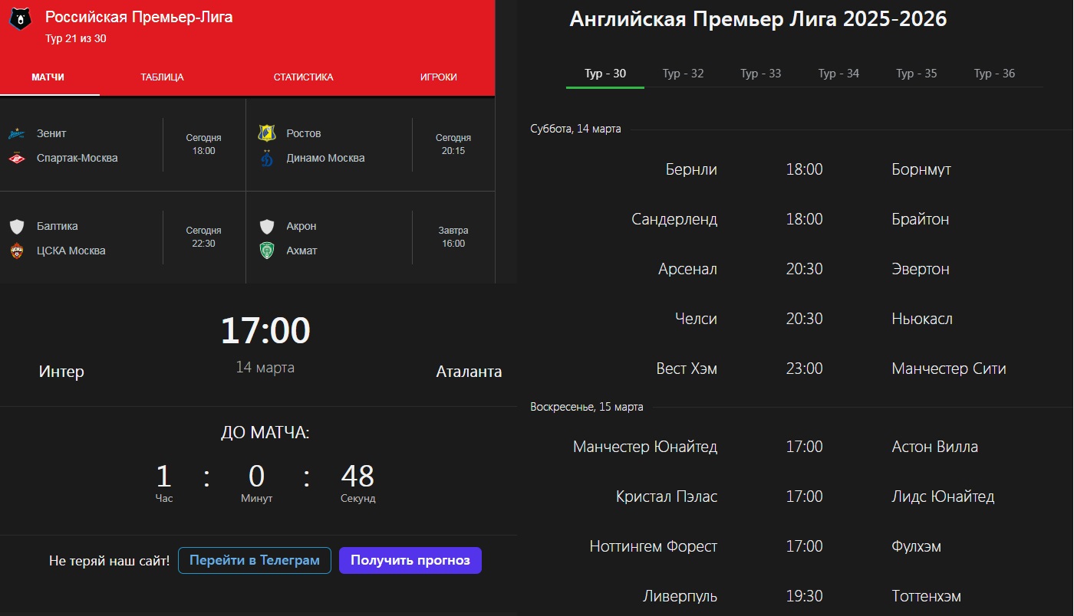This screenshot has height=616, width=1074.
Task: Open the Зенит team name
Action: pyautogui.click(x=51, y=133)
